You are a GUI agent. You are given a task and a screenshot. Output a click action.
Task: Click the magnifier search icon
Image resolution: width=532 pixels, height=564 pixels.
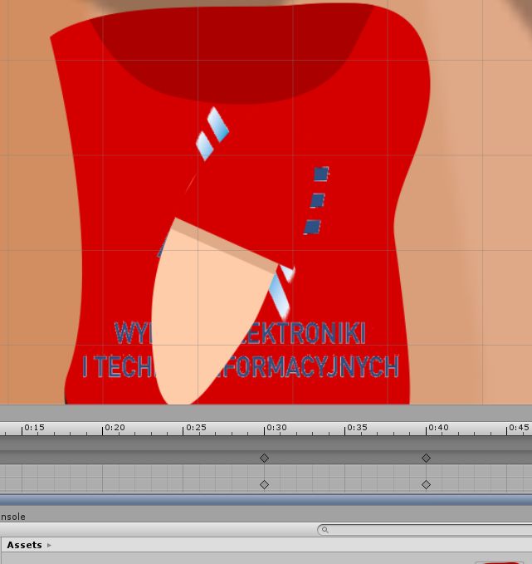click(x=325, y=530)
